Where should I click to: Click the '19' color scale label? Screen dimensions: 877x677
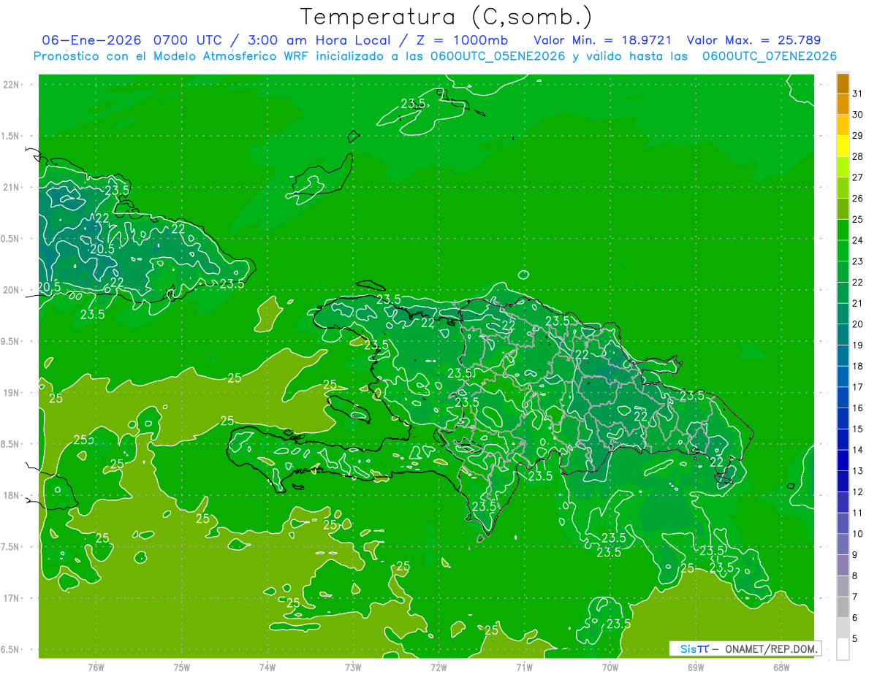tap(857, 345)
